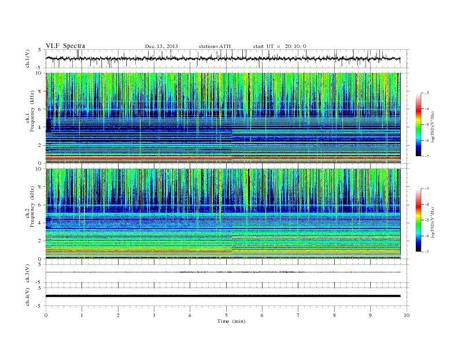Click the "-7" tick on ch.2 colorbar

(427, 252)
